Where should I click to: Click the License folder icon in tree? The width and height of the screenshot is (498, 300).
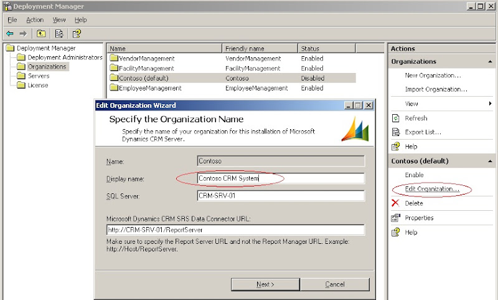(21, 85)
